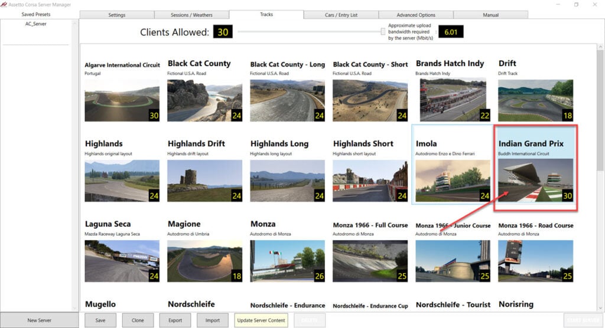Click the Mazda Raceway Laguna Seca subtitle

[x=112, y=234]
